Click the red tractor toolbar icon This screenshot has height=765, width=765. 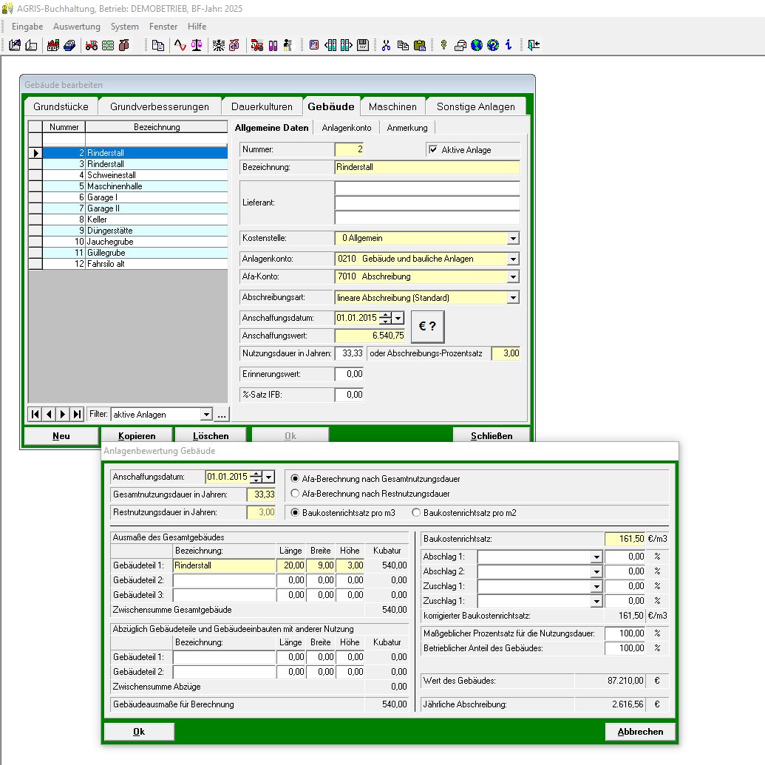click(x=92, y=45)
